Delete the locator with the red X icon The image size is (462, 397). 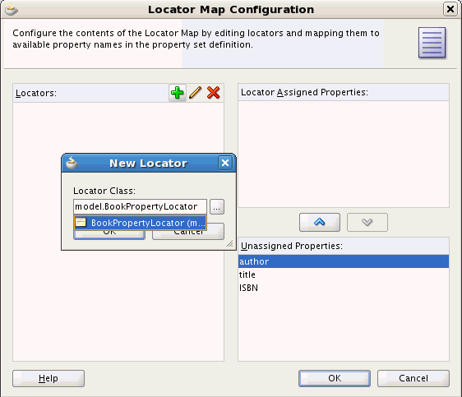(213, 93)
